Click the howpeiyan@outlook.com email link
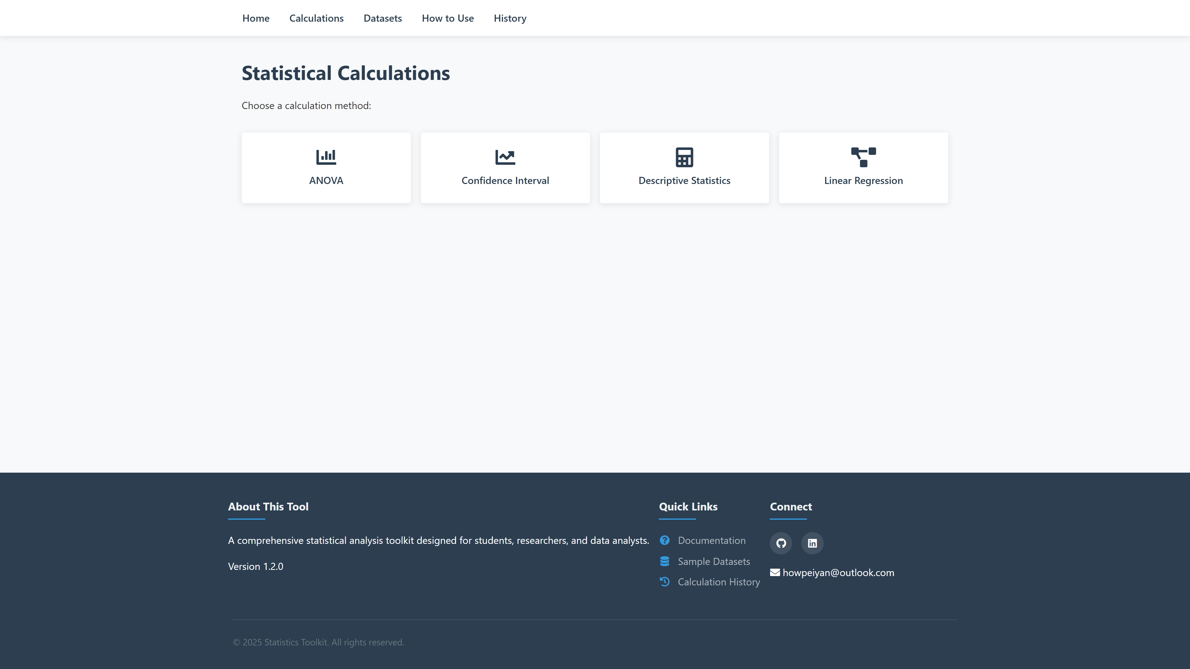Viewport: 1190px width, 669px height. [x=838, y=572]
